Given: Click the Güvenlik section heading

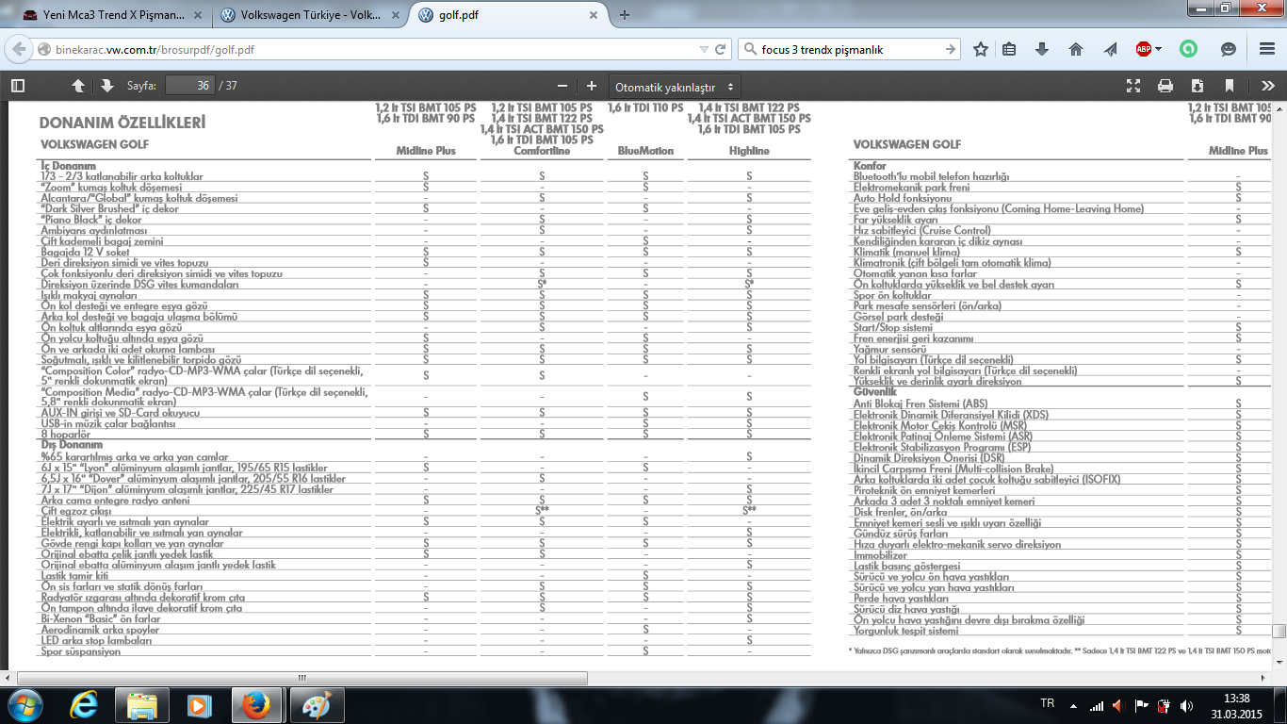Looking at the screenshot, I should click(x=874, y=391).
